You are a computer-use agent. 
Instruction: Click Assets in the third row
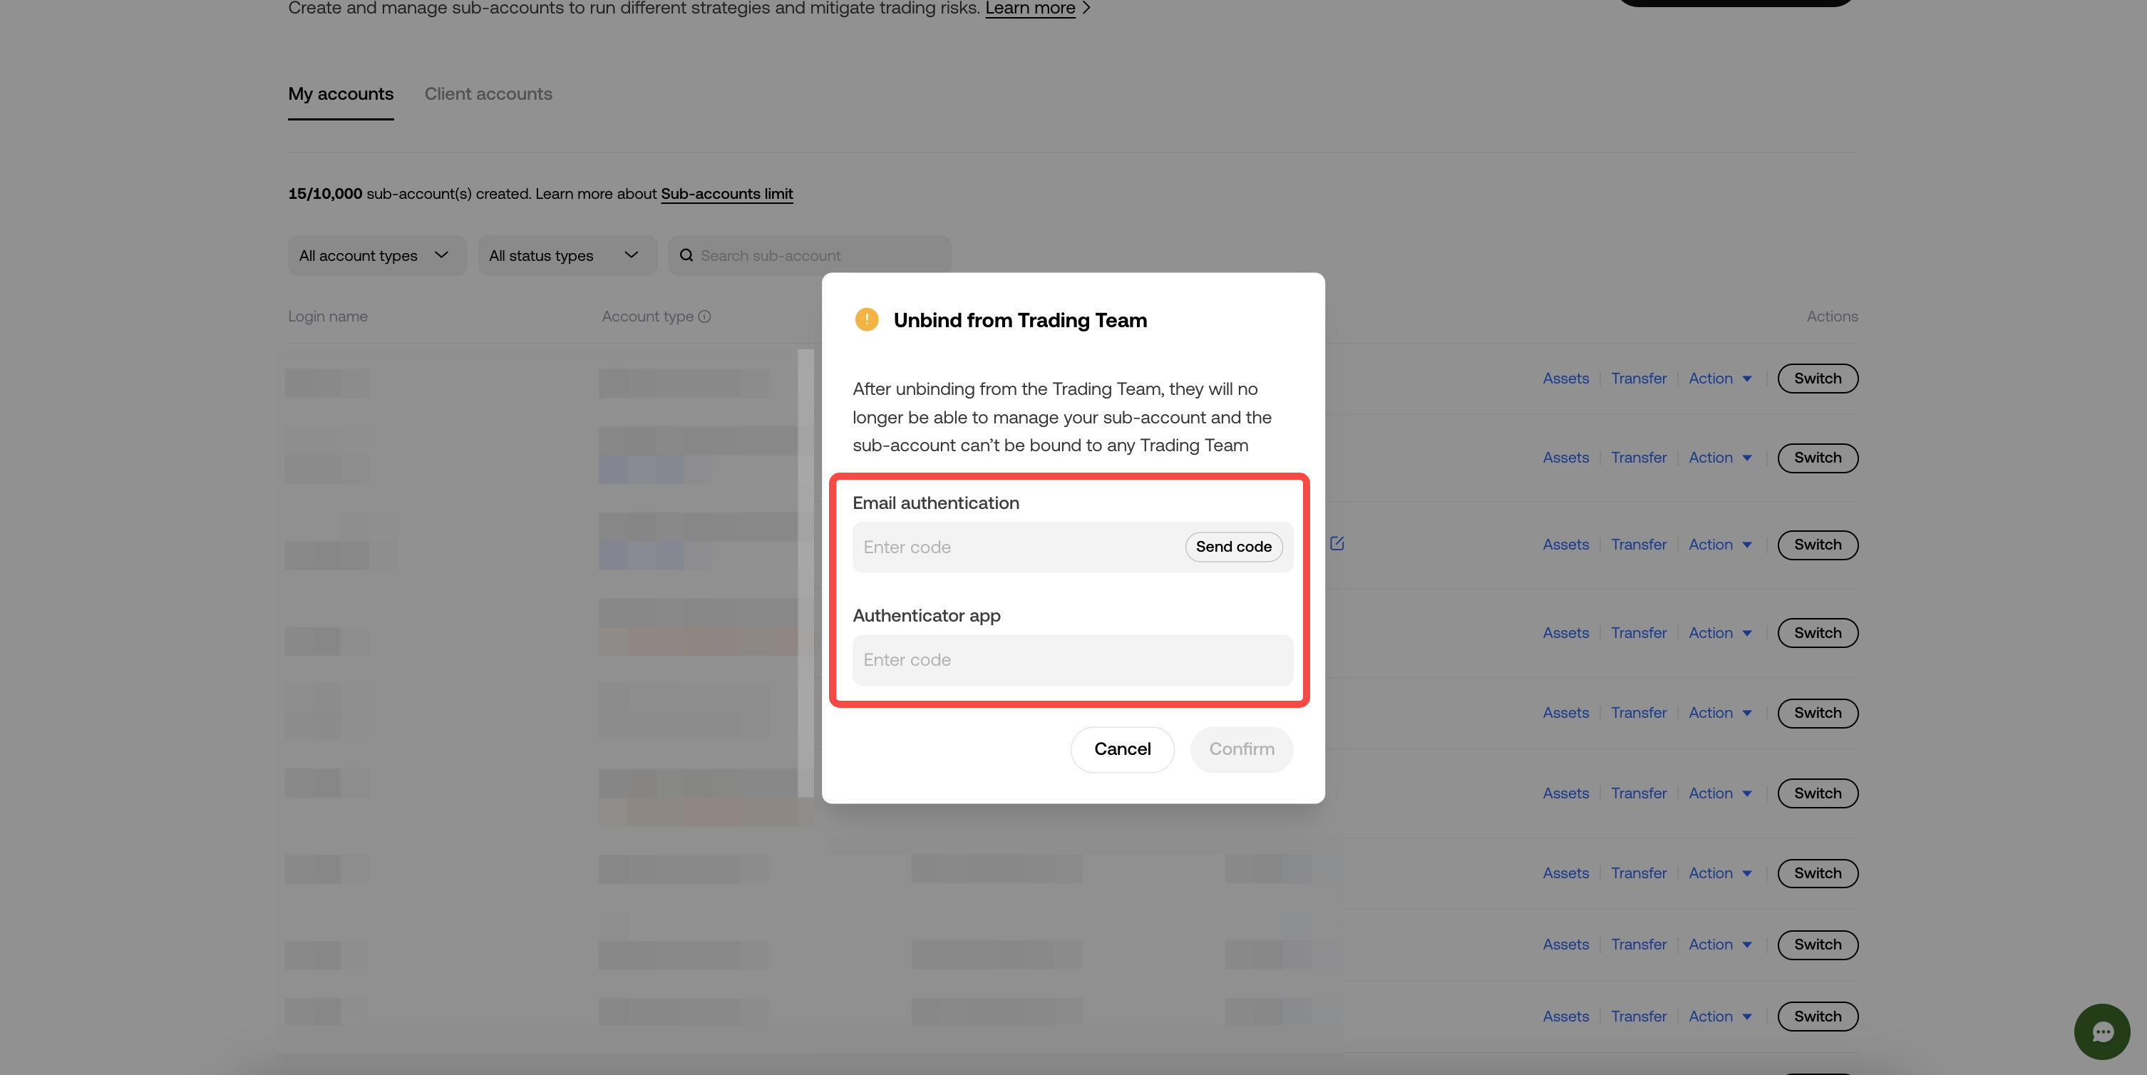pyautogui.click(x=1565, y=544)
